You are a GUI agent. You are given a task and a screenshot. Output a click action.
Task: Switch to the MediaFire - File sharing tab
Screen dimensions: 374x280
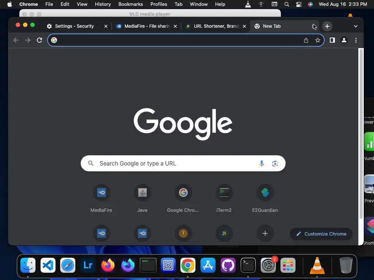click(147, 26)
